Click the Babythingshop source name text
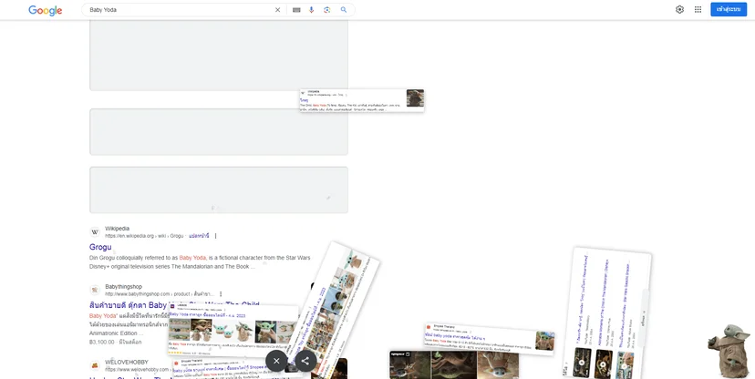Screen dimensions: 755x379 (123, 287)
